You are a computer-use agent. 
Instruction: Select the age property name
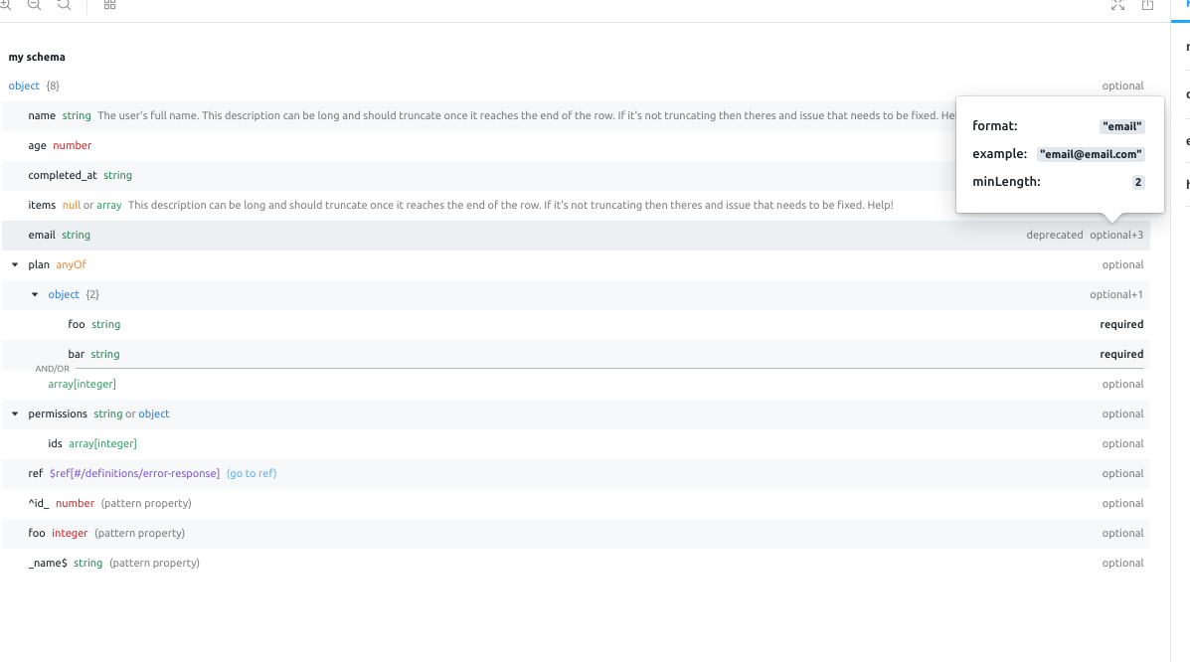(x=37, y=146)
